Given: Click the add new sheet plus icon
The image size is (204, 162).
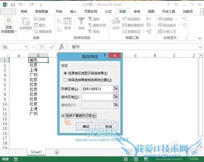Looking at the screenshot, I should 57,153.
